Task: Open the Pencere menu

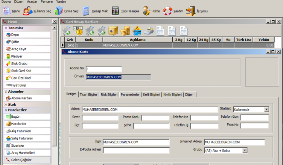Action: pos(47,1)
